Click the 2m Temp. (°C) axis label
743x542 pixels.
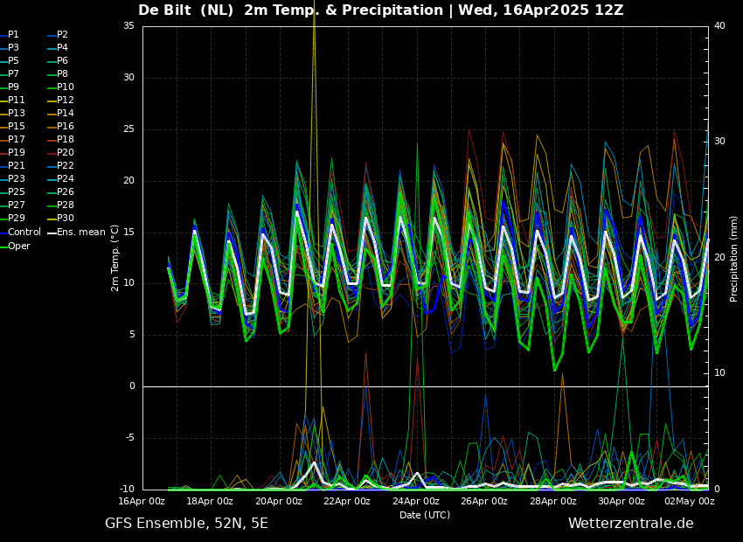pos(115,257)
